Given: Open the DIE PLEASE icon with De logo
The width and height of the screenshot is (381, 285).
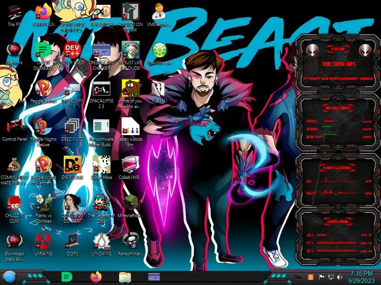Looking at the screenshot, I should 73,165.
